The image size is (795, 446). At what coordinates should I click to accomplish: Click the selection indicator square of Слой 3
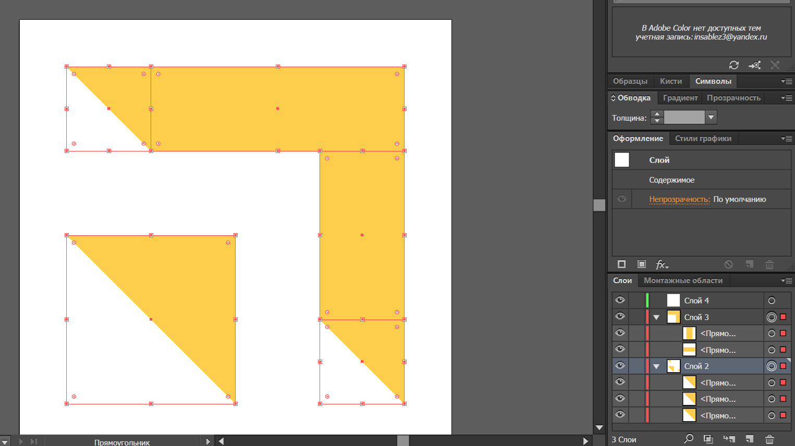pyautogui.click(x=783, y=317)
